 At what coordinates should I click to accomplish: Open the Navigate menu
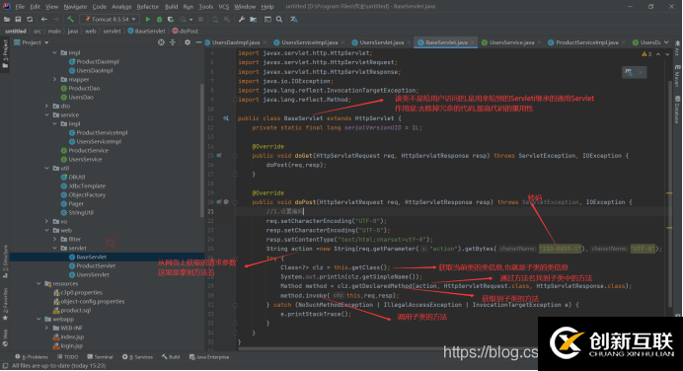[75, 7]
